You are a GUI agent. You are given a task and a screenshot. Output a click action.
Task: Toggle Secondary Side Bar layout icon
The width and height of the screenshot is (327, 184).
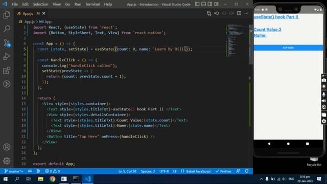pyautogui.click(x=210, y=4)
